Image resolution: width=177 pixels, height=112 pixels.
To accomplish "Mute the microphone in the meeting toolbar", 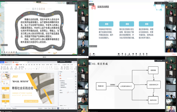I will tap(90, 54).
